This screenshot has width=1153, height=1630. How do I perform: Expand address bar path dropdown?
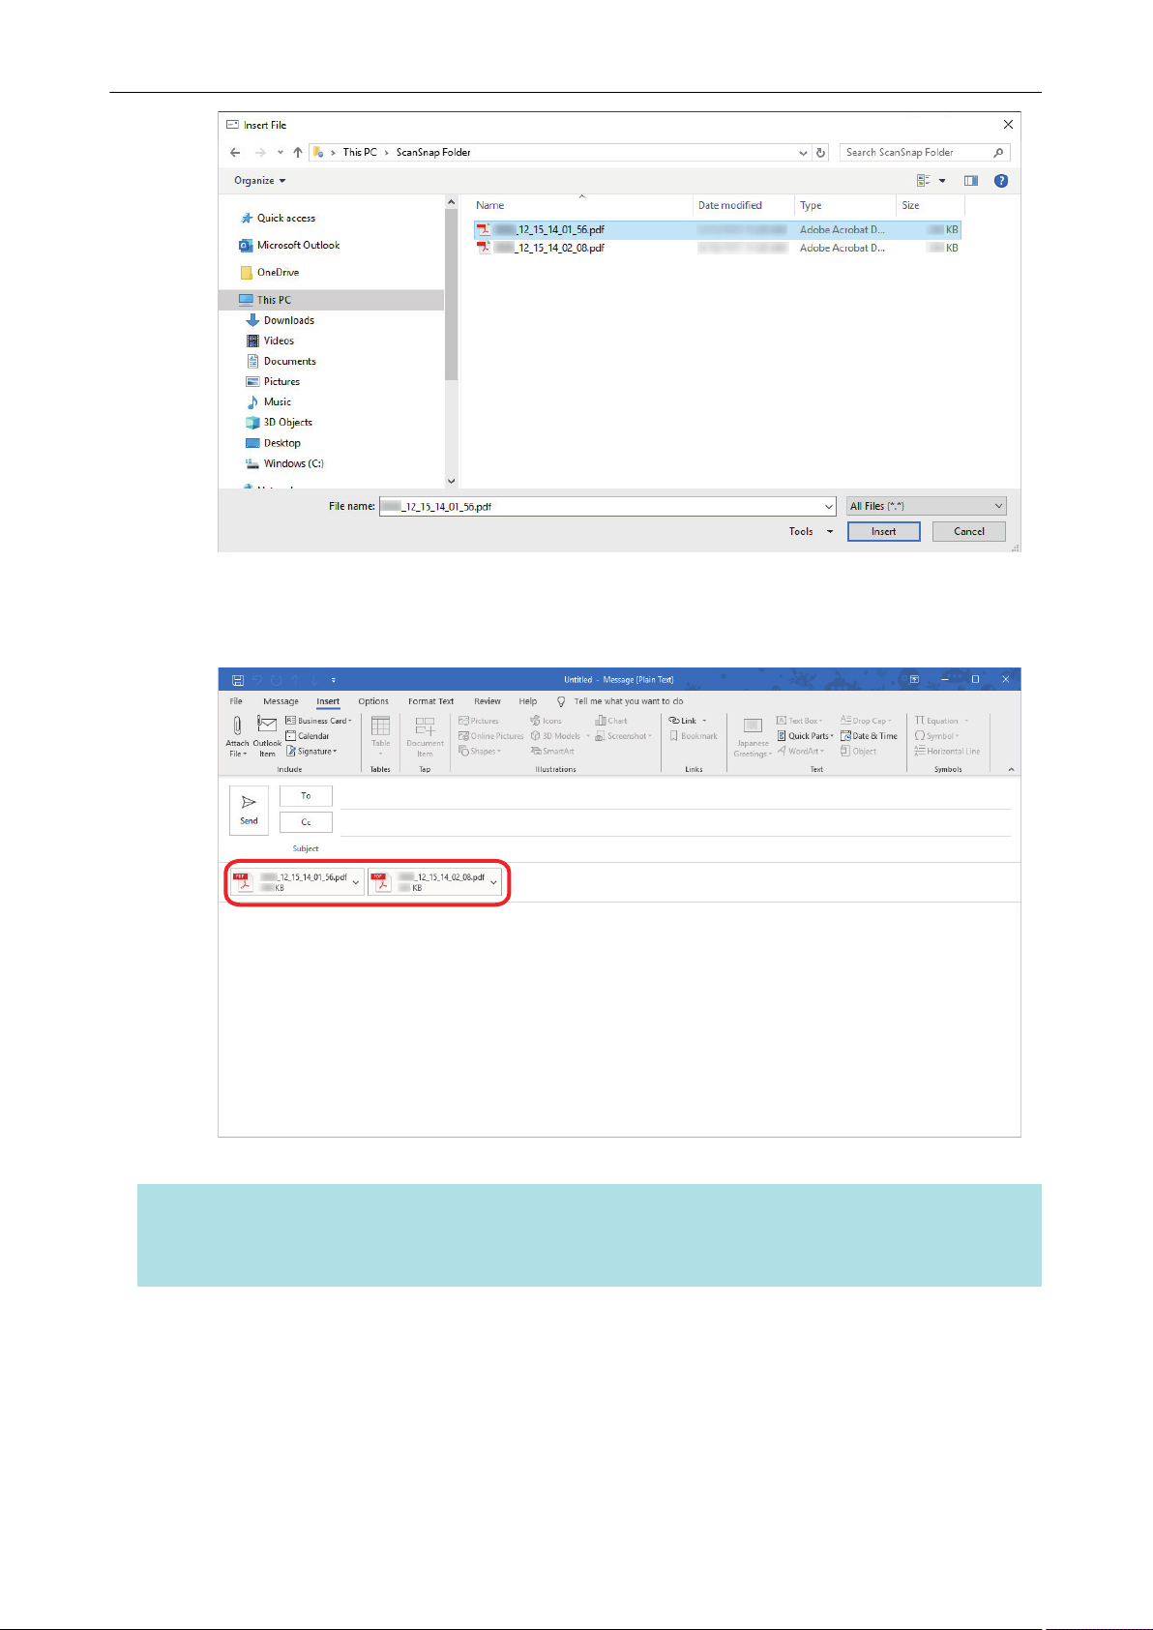(803, 153)
